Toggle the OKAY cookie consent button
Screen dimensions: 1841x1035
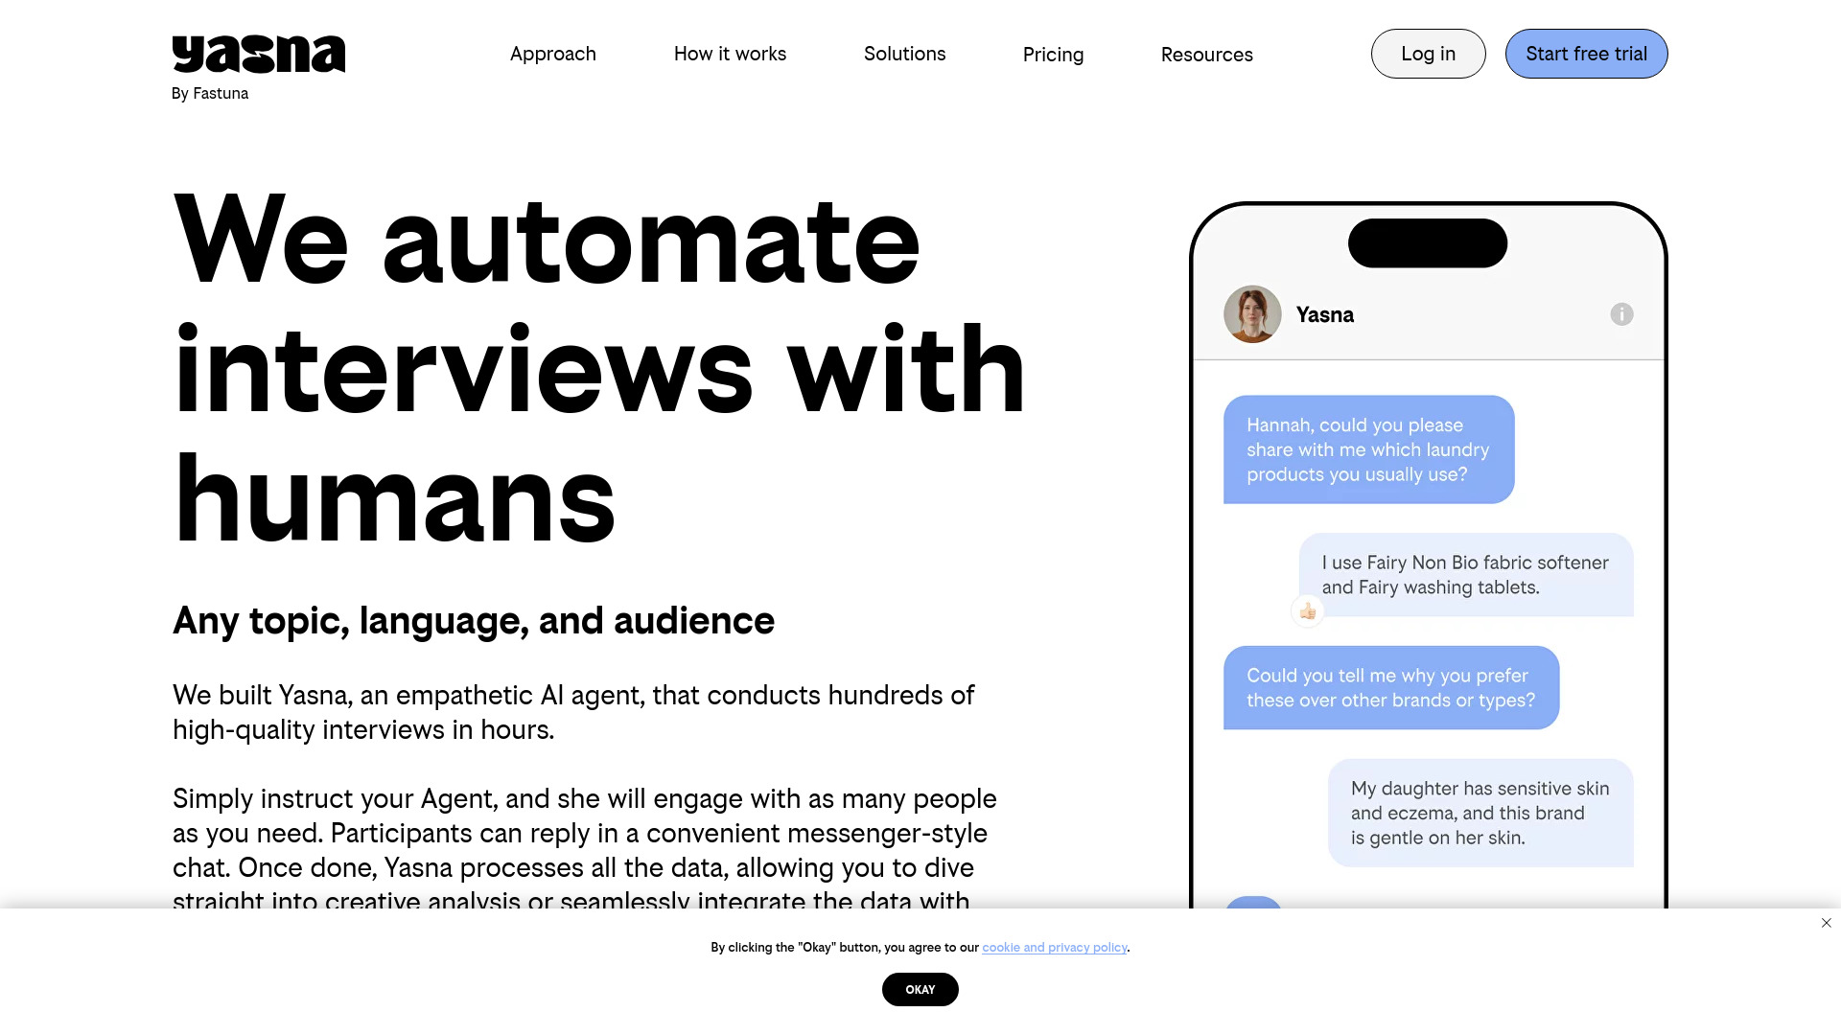pyautogui.click(x=920, y=990)
